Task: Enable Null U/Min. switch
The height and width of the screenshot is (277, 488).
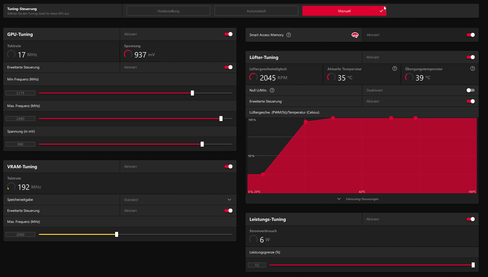Action: point(471,90)
